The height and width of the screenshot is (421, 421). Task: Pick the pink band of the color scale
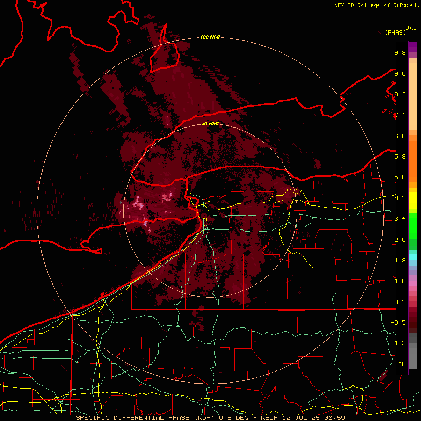[x=413, y=283]
